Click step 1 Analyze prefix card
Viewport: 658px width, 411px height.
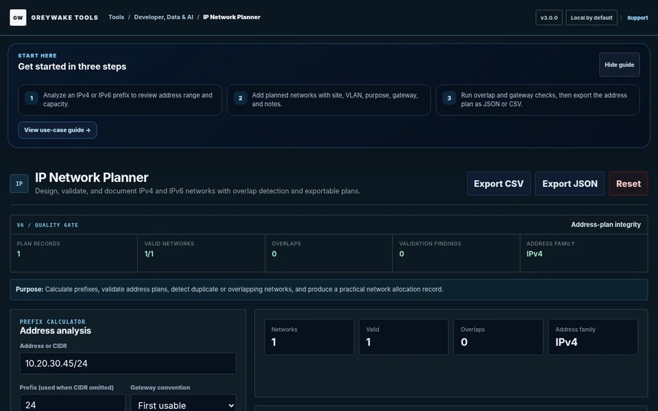click(x=120, y=100)
